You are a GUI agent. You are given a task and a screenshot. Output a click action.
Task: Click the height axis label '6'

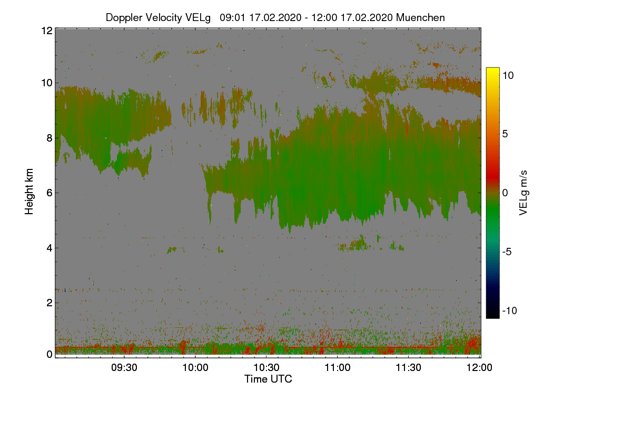coord(49,193)
